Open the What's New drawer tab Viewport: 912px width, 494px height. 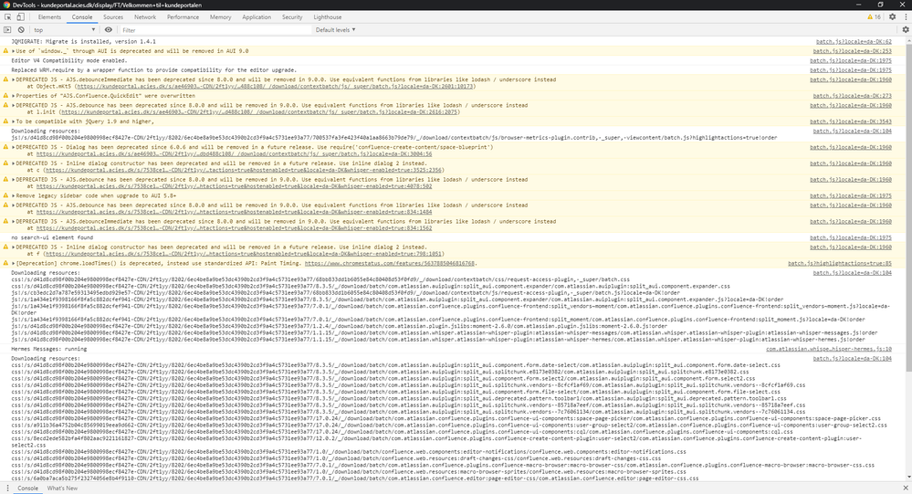pos(62,489)
